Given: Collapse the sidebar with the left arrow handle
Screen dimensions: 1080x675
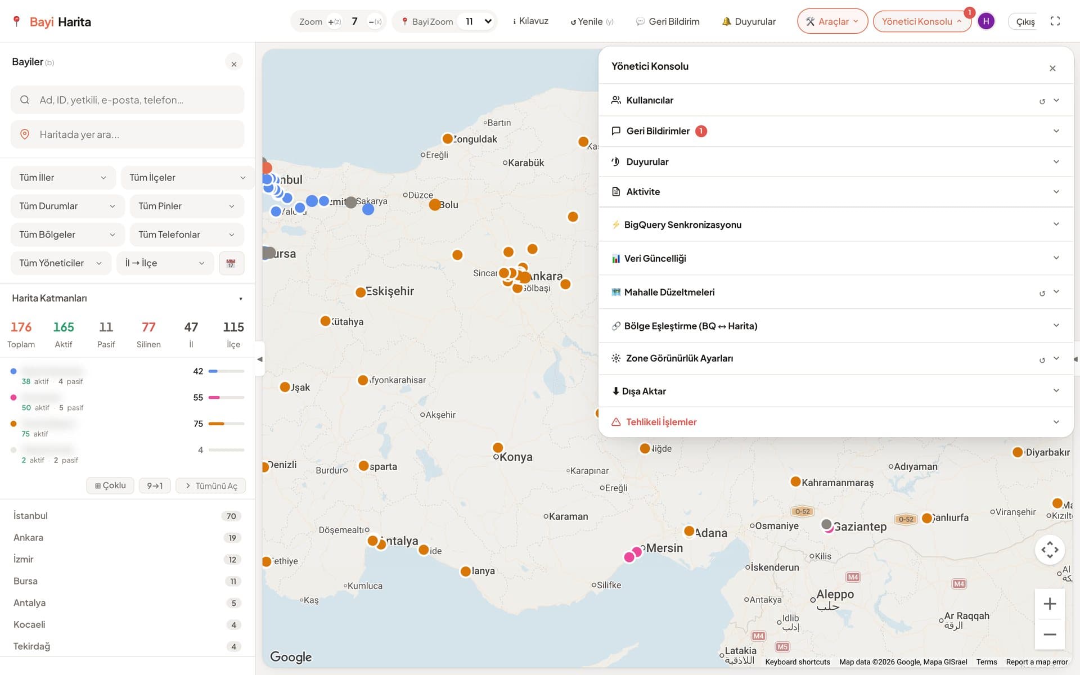Looking at the screenshot, I should [259, 359].
